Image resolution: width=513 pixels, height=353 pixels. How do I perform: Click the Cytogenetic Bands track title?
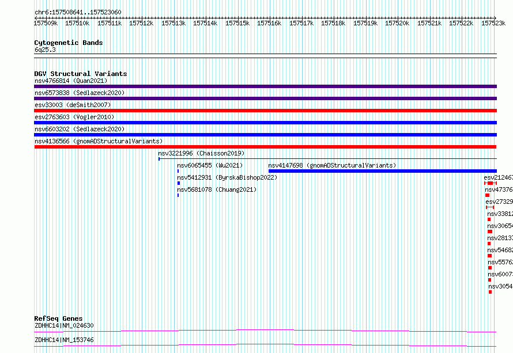69,43
